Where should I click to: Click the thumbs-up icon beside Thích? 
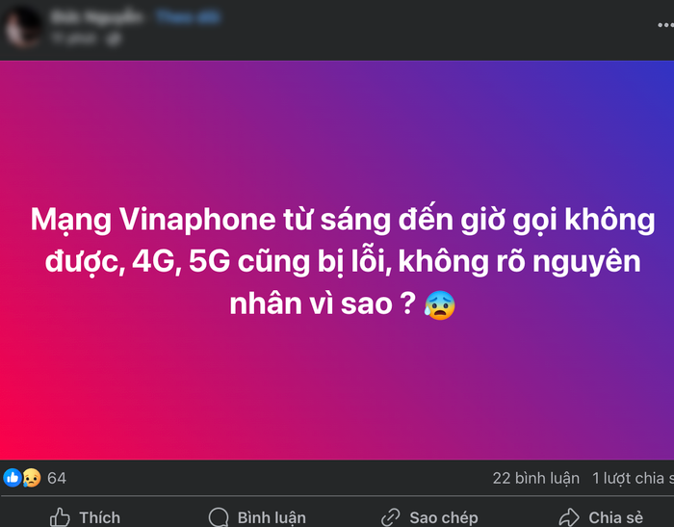point(60,517)
